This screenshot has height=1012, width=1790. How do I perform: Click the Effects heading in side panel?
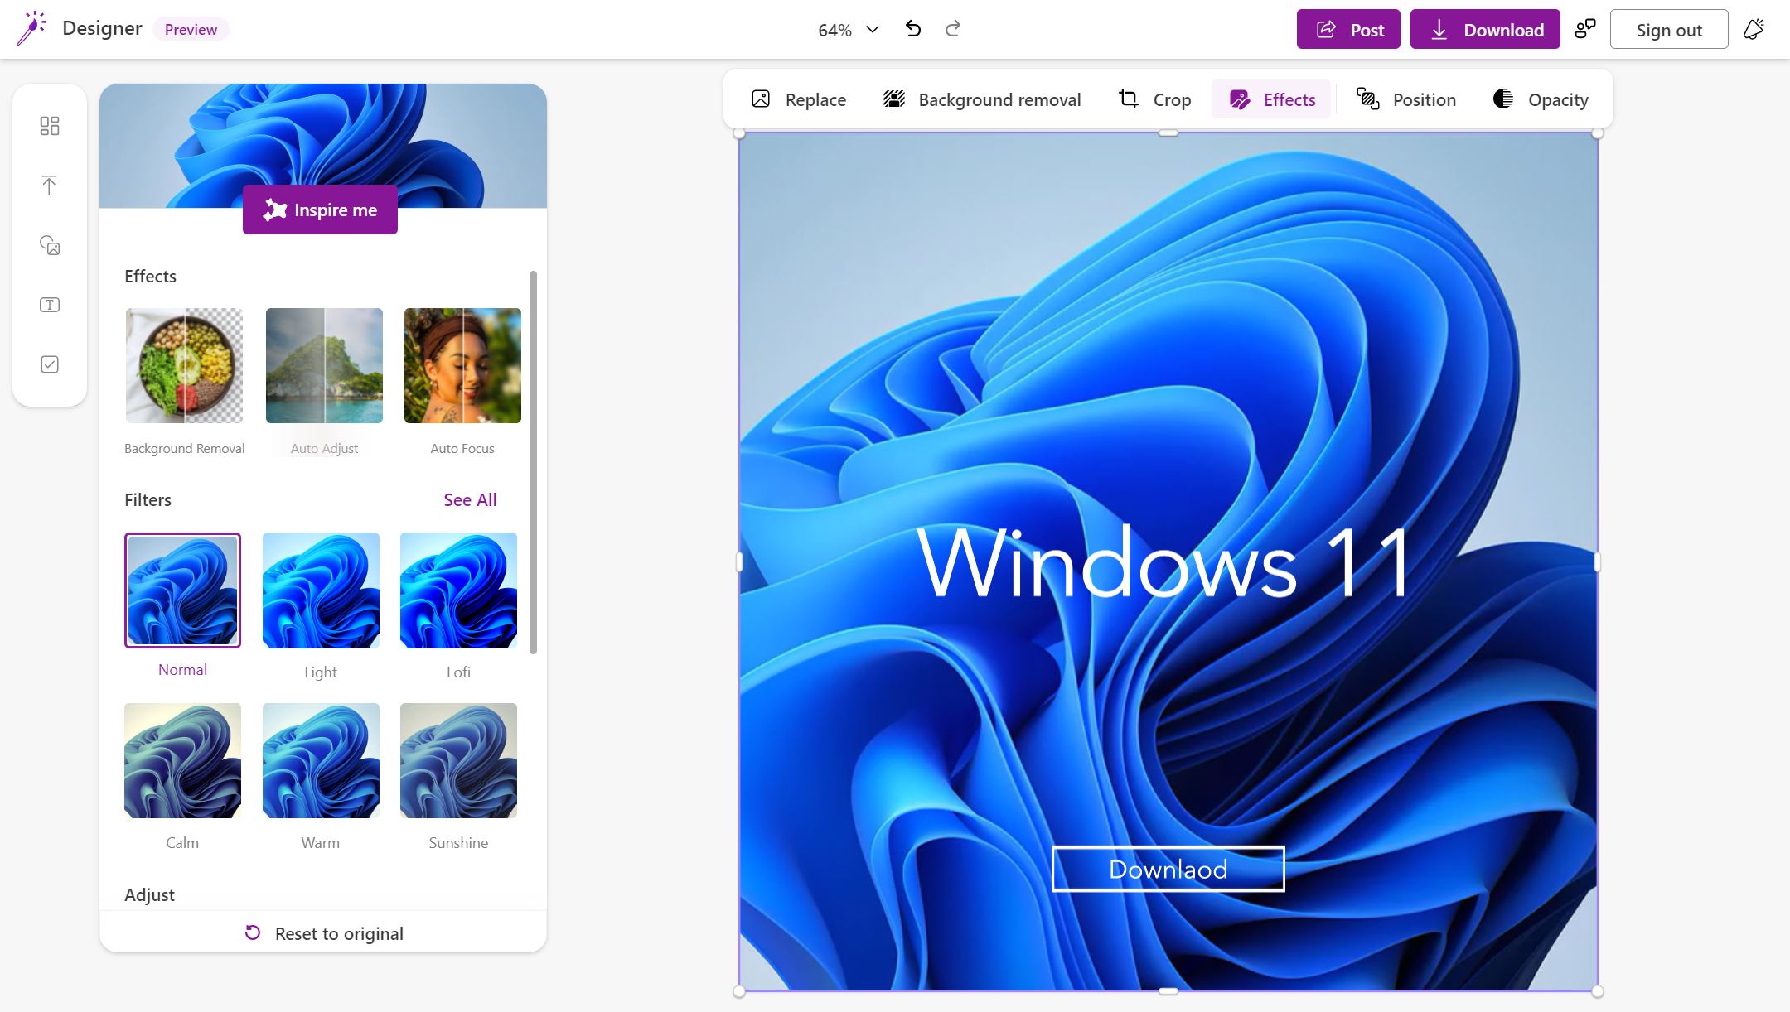pos(150,276)
